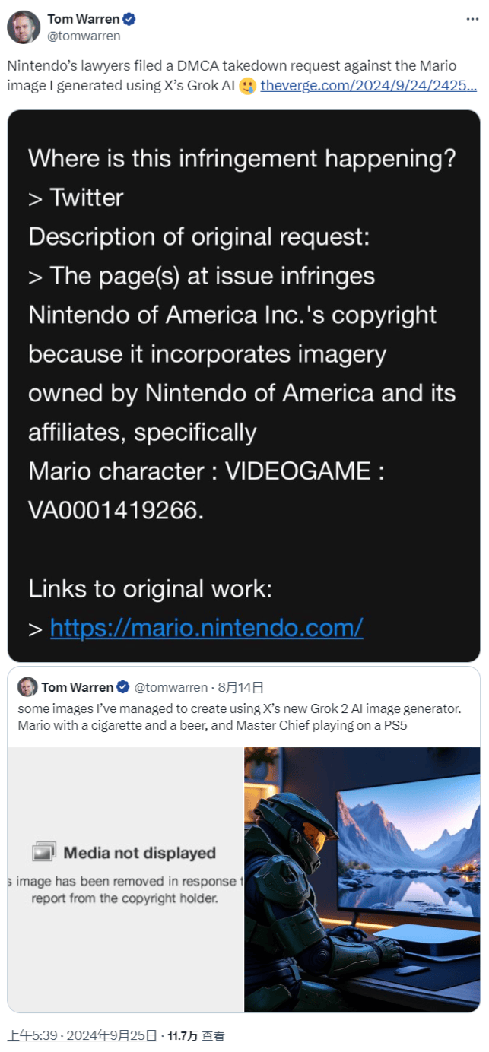Click the @tomwarren handle in quoted tweet
Viewport: 489px width, 1052px height.
(x=170, y=687)
